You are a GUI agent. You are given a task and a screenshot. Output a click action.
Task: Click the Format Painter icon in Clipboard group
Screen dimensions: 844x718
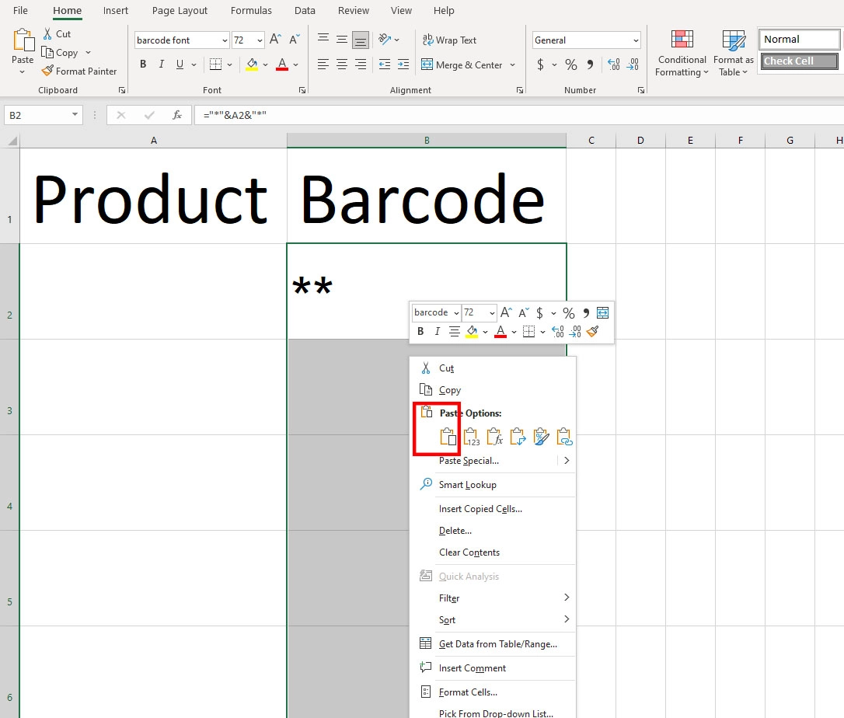(48, 71)
